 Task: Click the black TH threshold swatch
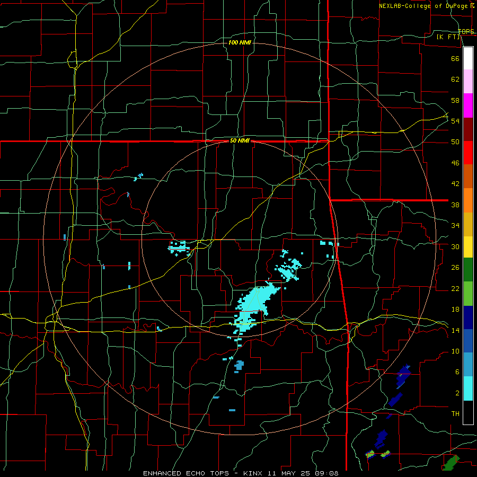[468, 412]
